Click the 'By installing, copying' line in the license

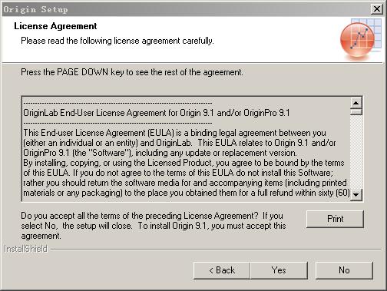pos(184,163)
